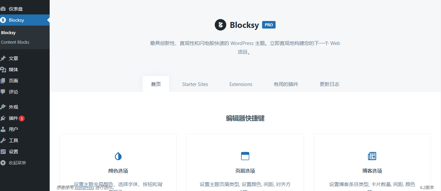Collapse the sidebar via 收起菜单
Screen dimensions: 441x191
coord(4,162)
